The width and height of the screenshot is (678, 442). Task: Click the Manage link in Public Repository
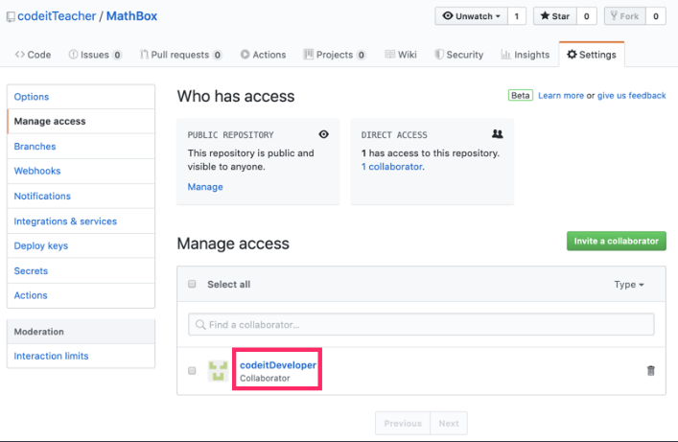coord(205,187)
